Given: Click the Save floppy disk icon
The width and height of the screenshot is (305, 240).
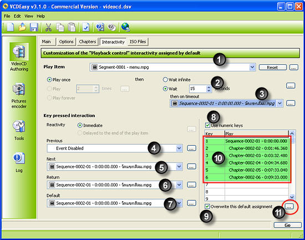Looking at the screenshot, I should click(34, 27).
